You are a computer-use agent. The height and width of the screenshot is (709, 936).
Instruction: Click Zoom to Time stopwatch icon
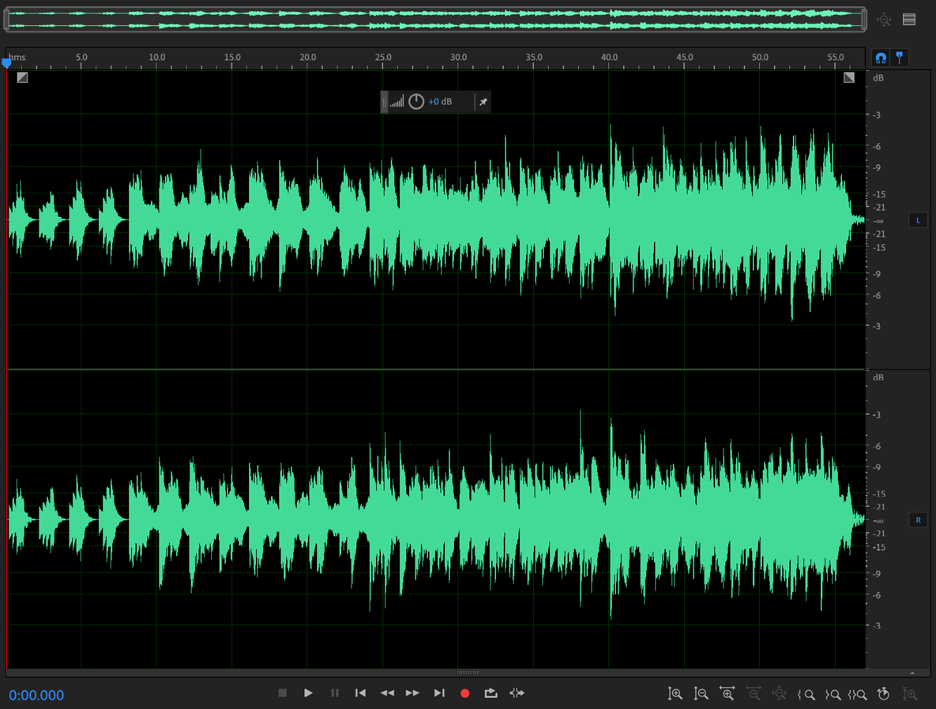point(883,694)
